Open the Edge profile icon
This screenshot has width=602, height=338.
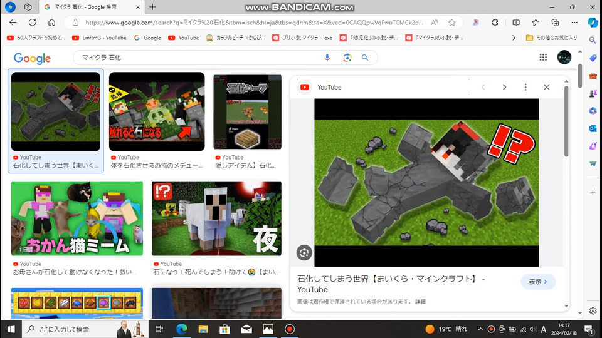tap(11, 7)
